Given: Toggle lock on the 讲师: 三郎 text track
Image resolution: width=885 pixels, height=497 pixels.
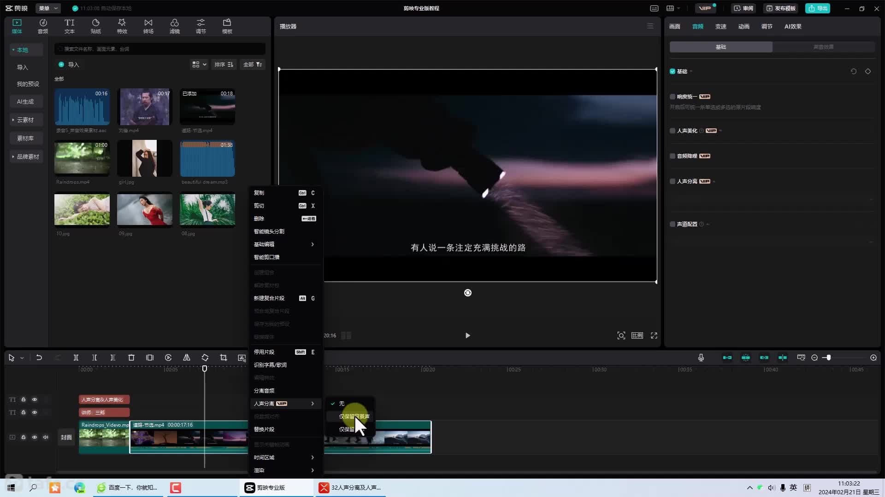Looking at the screenshot, I should (x=24, y=412).
